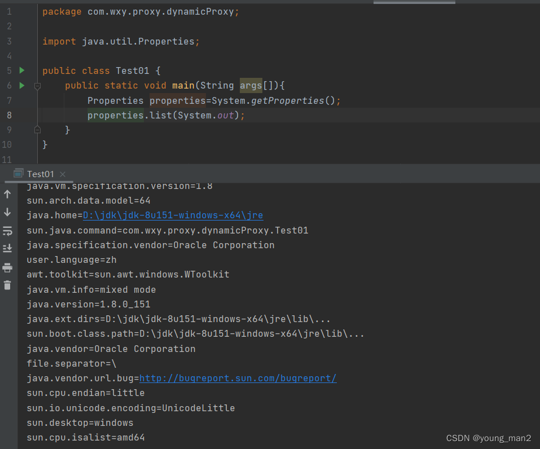The image size is (540, 449).
Task: Click the Test01 tab's window icon
Action: [19, 173]
